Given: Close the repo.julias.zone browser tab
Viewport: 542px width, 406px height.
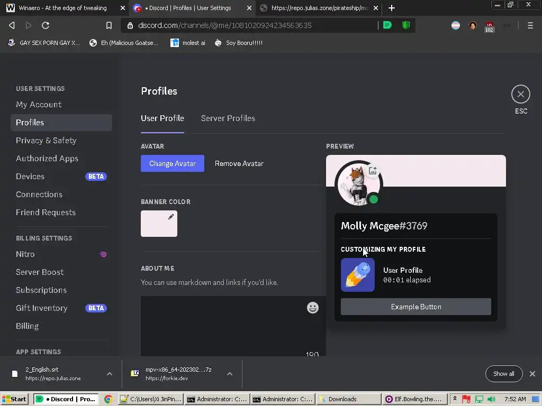Looking at the screenshot, I should (376, 7).
